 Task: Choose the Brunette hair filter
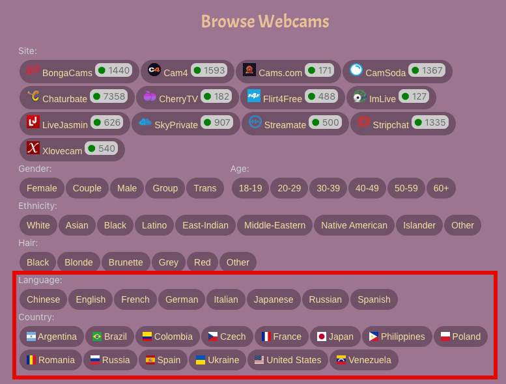point(126,262)
